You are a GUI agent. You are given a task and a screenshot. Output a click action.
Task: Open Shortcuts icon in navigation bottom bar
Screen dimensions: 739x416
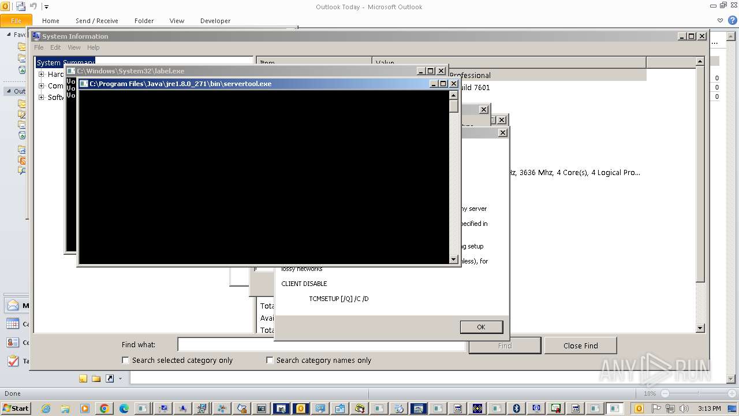(110, 378)
